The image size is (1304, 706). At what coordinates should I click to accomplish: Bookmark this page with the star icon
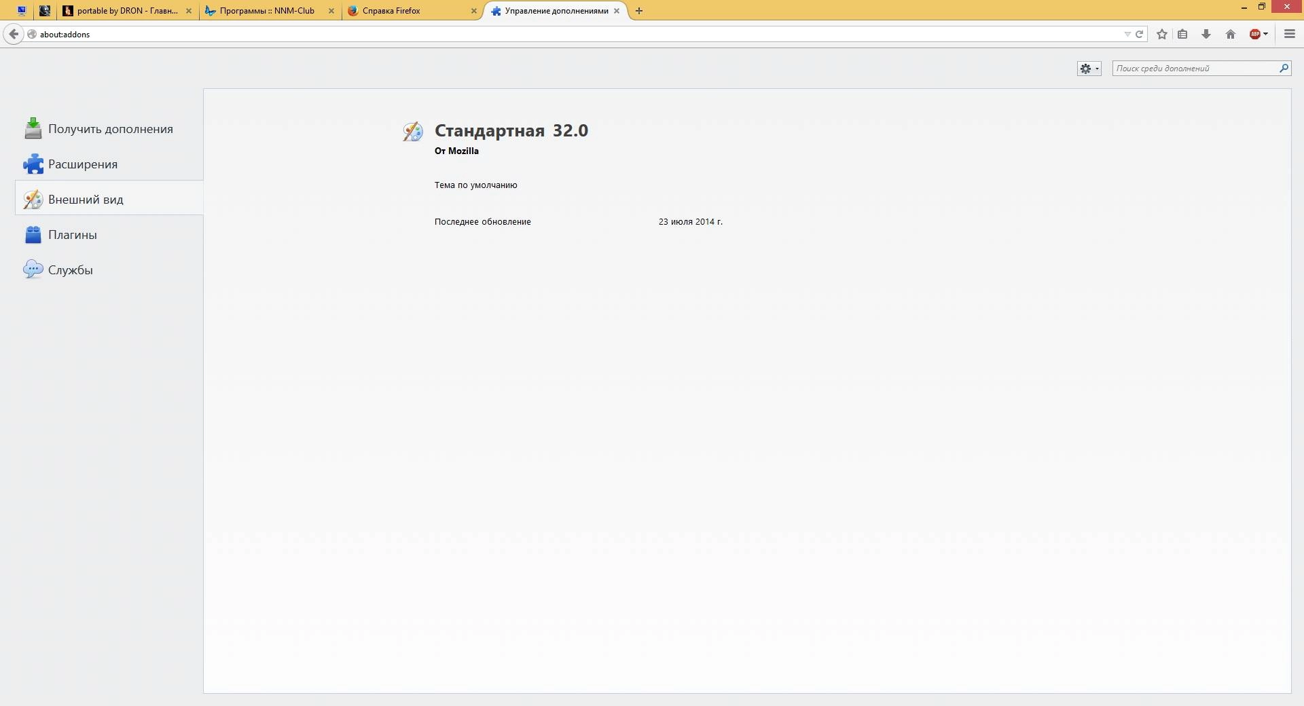pyautogui.click(x=1162, y=34)
